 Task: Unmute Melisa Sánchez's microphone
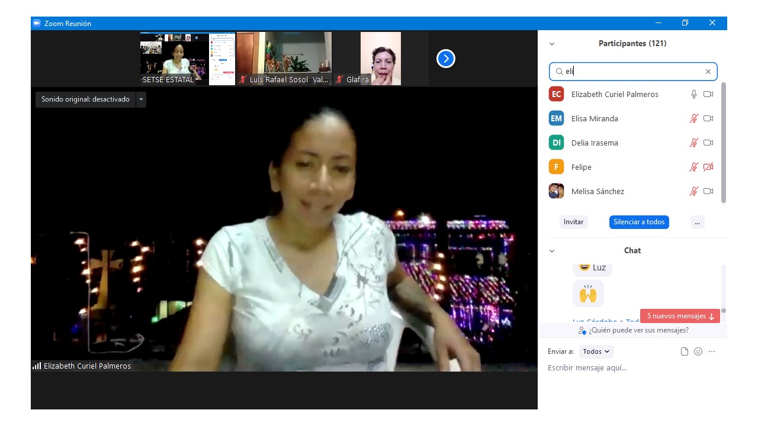point(694,191)
